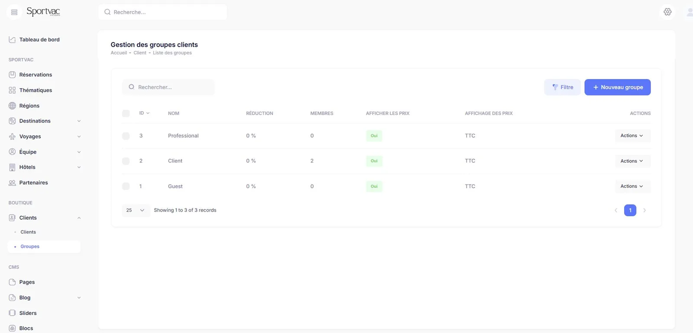
Task: Open the Groupes submenu item
Action: [44, 247]
